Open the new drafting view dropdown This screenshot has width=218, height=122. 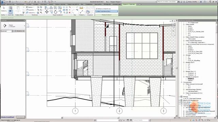pyautogui.click(x=107, y=11)
